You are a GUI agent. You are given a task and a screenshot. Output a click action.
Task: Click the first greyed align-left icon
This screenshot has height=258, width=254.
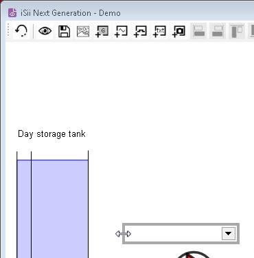(x=198, y=31)
